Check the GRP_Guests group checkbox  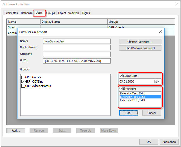tap(23, 77)
